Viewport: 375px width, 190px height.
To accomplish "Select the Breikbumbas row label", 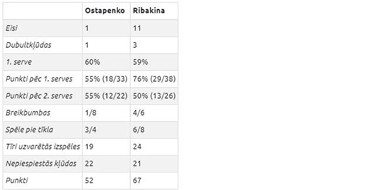I will tap(28, 112).
